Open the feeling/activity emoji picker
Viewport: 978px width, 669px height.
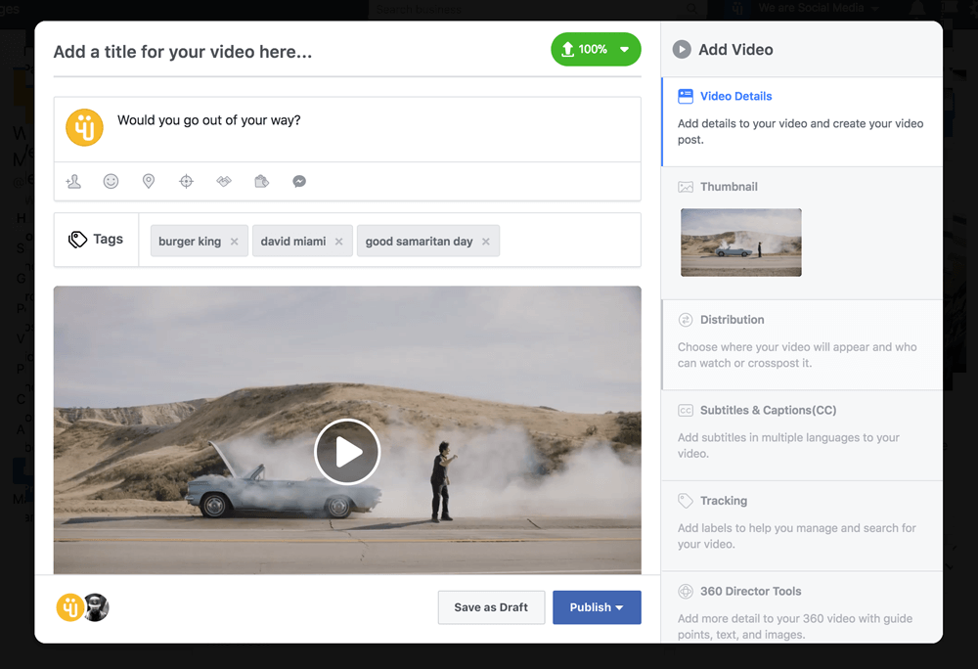[x=111, y=181]
